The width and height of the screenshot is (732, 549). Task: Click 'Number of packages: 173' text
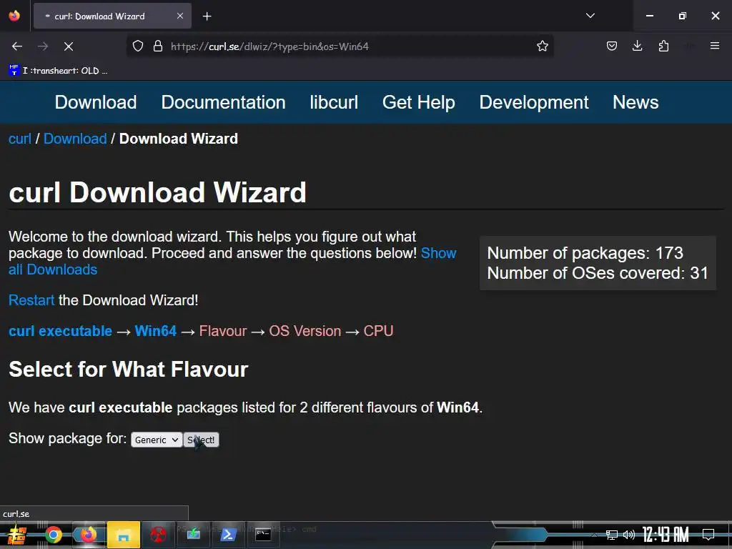585,253
